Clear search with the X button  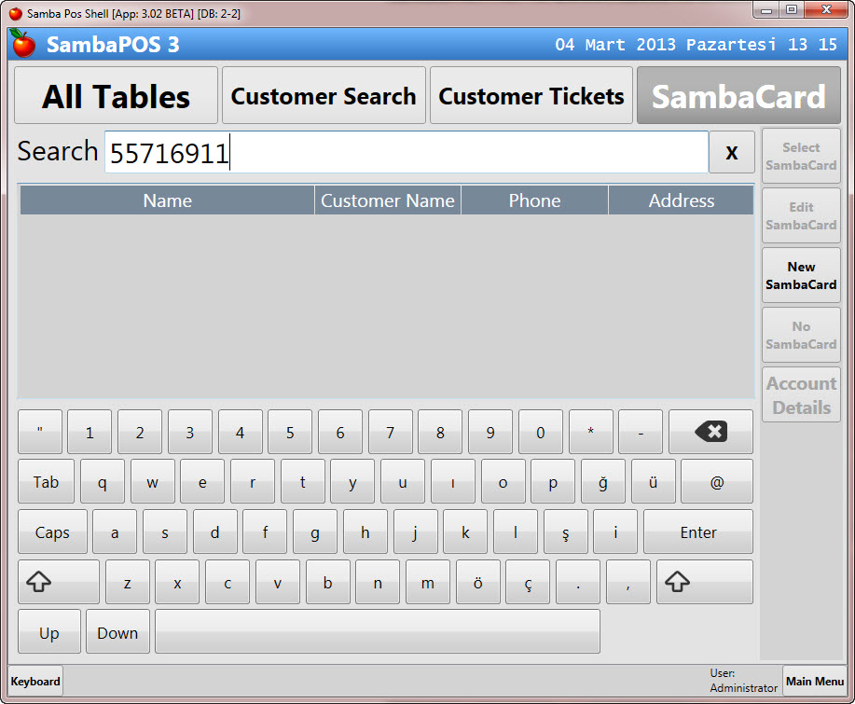732,153
